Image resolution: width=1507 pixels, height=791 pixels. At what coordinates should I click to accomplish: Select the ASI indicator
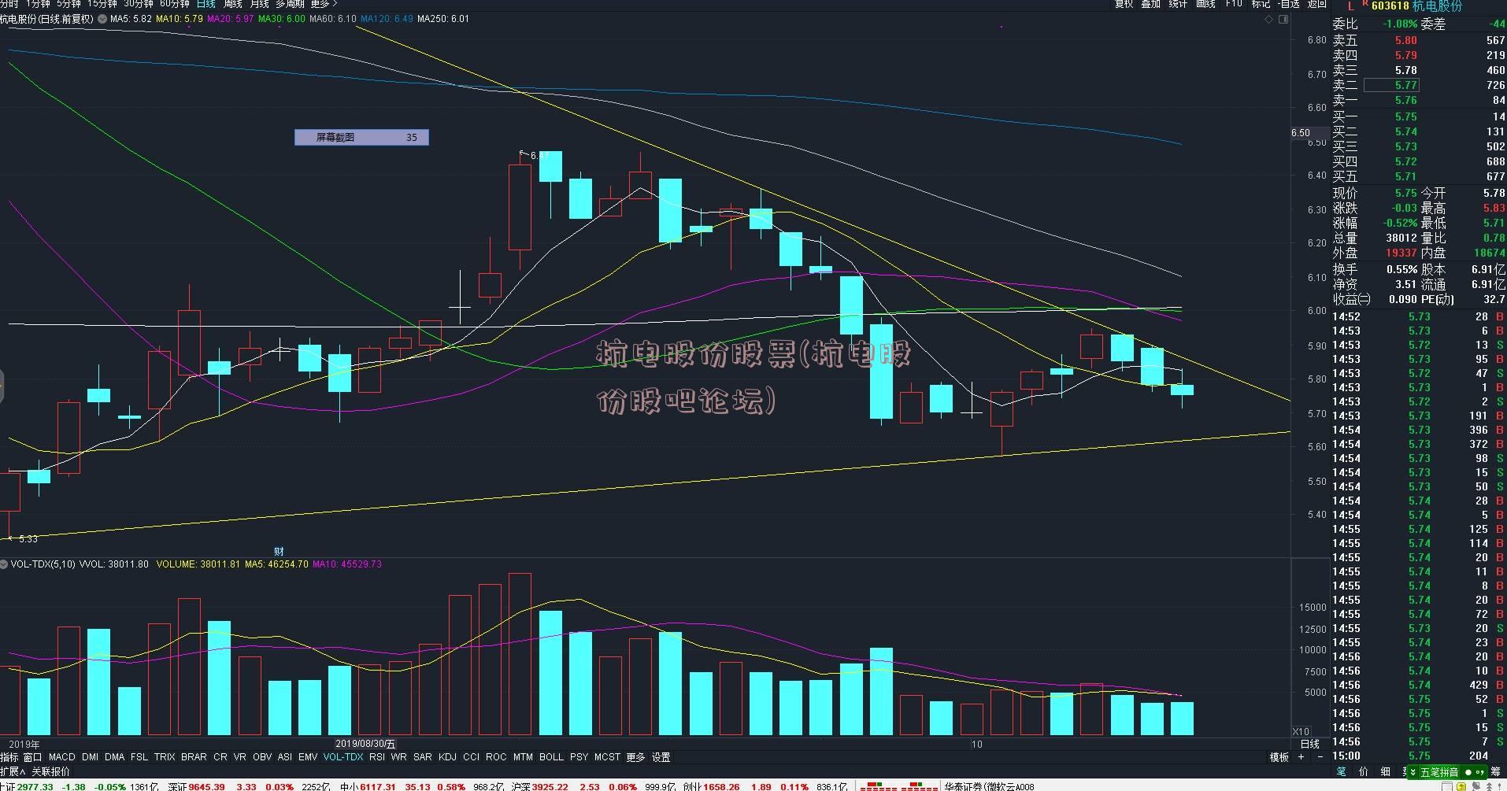[285, 757]
